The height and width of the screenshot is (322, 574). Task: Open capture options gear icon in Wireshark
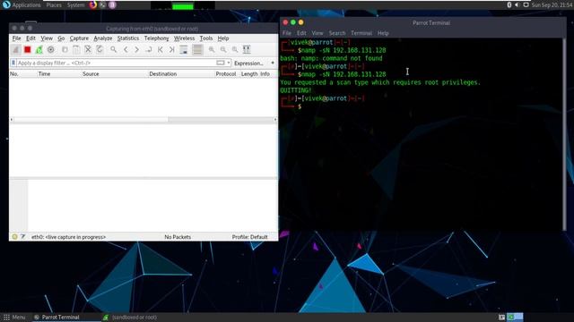tap(51, 50)
